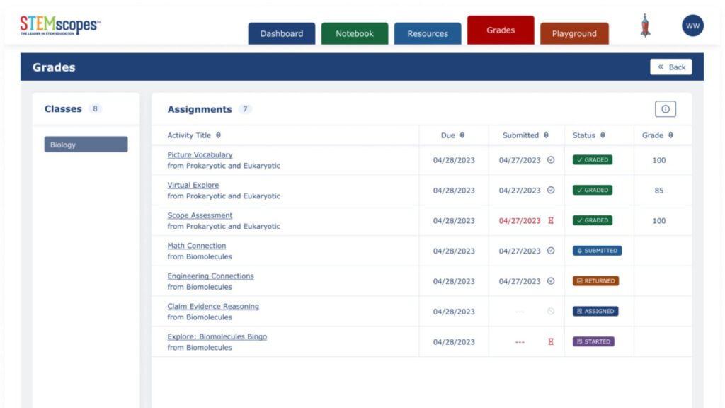
Task: Open the WW user profile avatar
Action: 692,26
